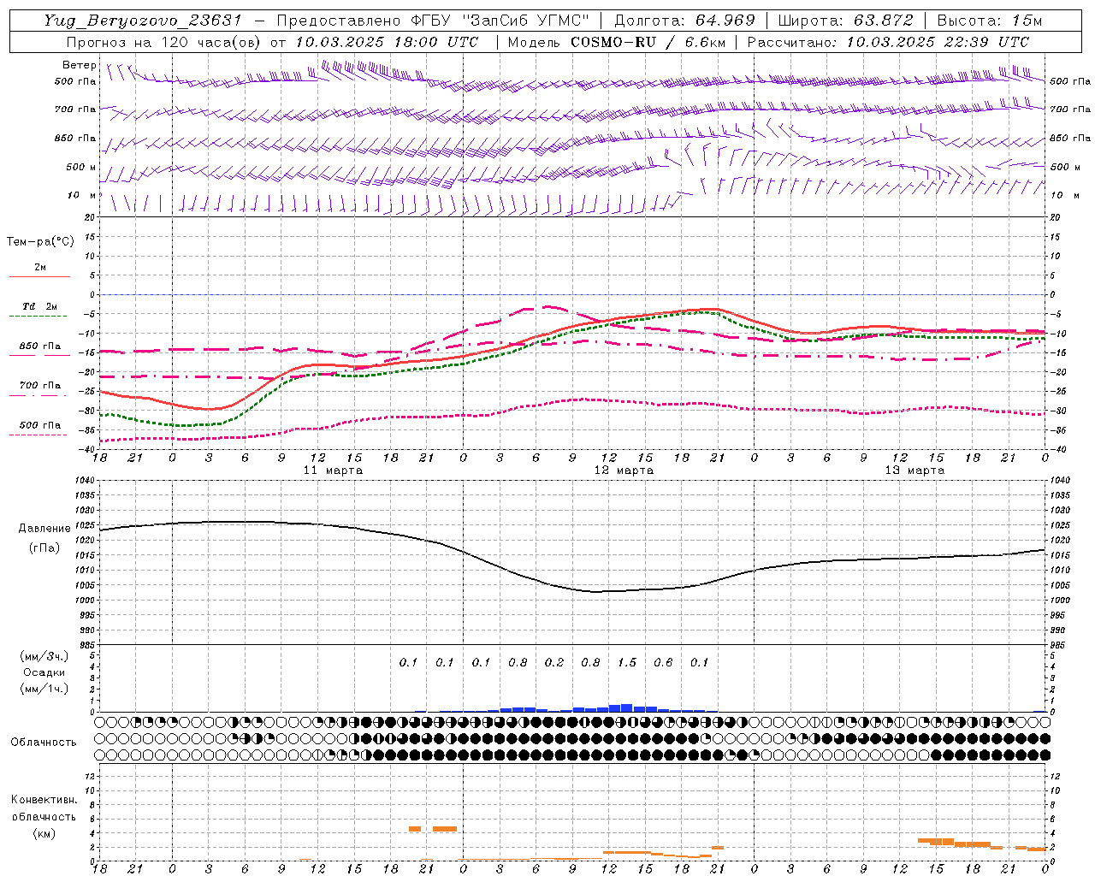
Task: Click the Тем-ра(°C) axis label
Action: click(x=40, y=241)
